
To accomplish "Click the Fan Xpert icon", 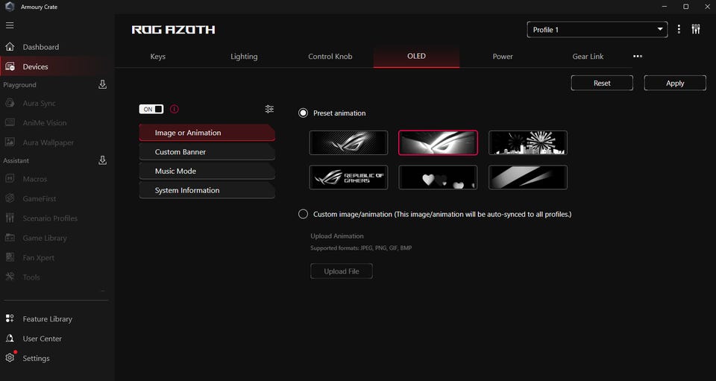I will point(10,257).
